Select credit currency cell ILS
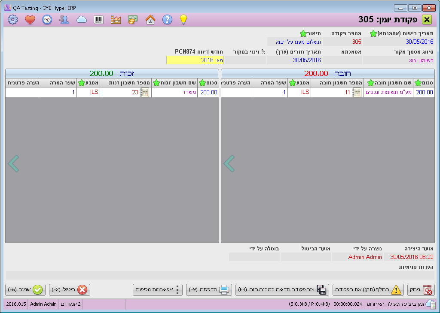The height and width of the screenshot is (313, 440). point(88,92)
